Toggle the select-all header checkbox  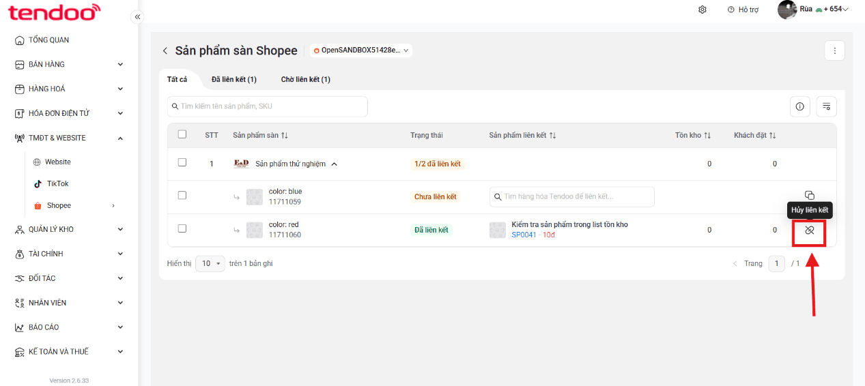(182, 134)
